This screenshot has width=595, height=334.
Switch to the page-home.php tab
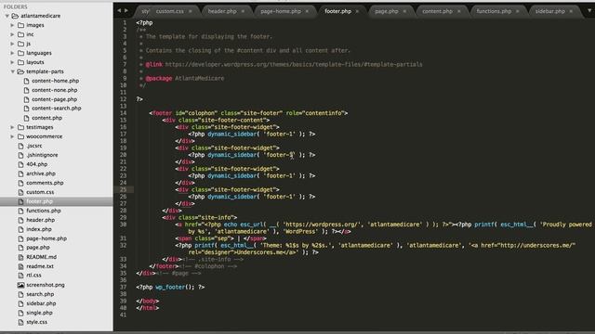click(281, 11)
